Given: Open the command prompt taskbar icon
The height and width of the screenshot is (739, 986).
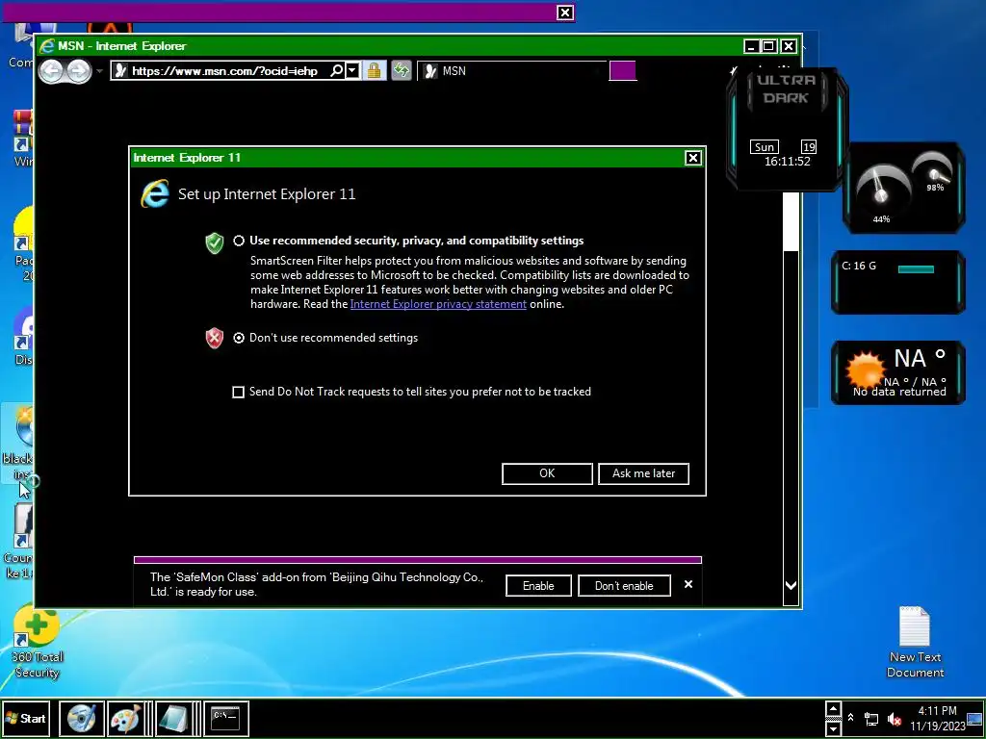Looking at the screenshot, I should click(225, 719).
